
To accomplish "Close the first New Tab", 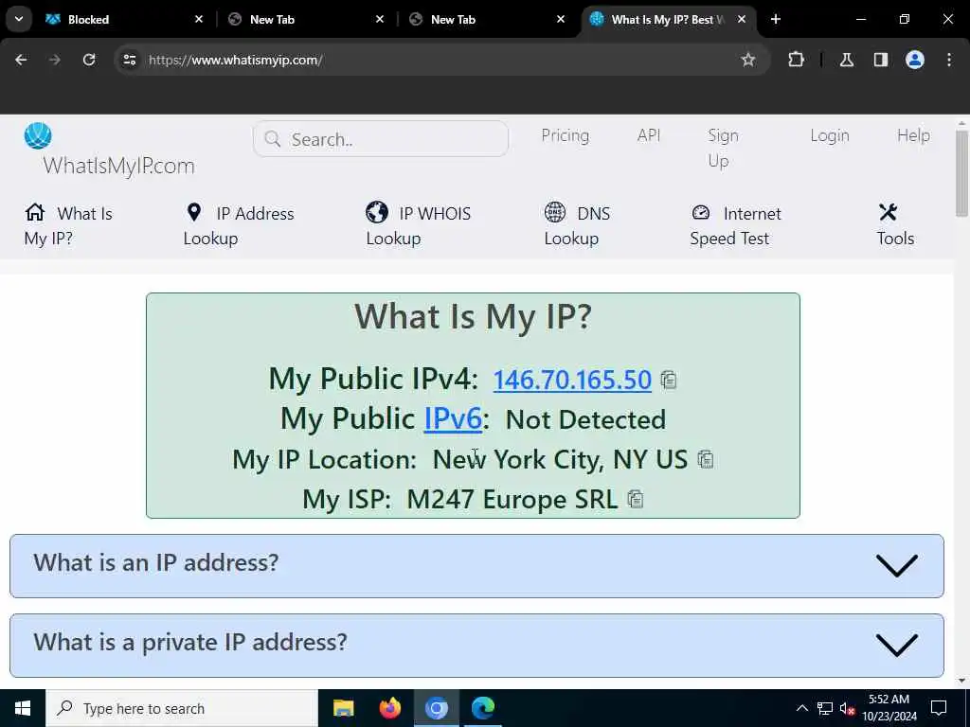I will click(380, 19).
